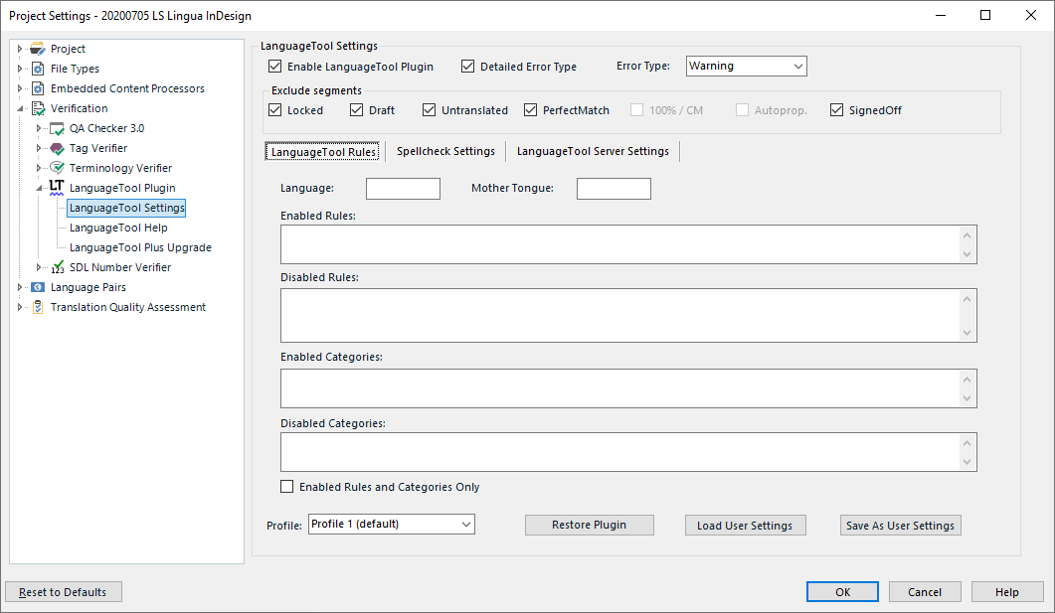Click the Project folder icon in tree

38,49
